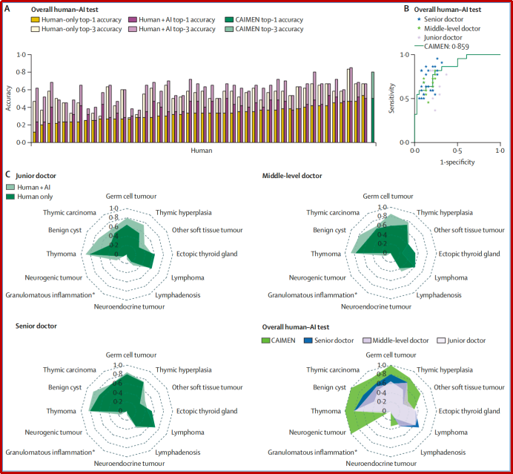
Task: Click the green CAIMEN swatch in bottom radar legend
Action: pos(268,340)
